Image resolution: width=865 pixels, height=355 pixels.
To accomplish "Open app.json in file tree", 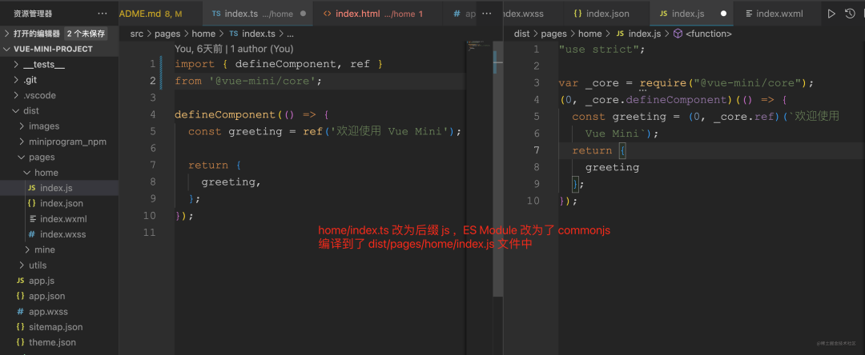I will coord(59,296).
